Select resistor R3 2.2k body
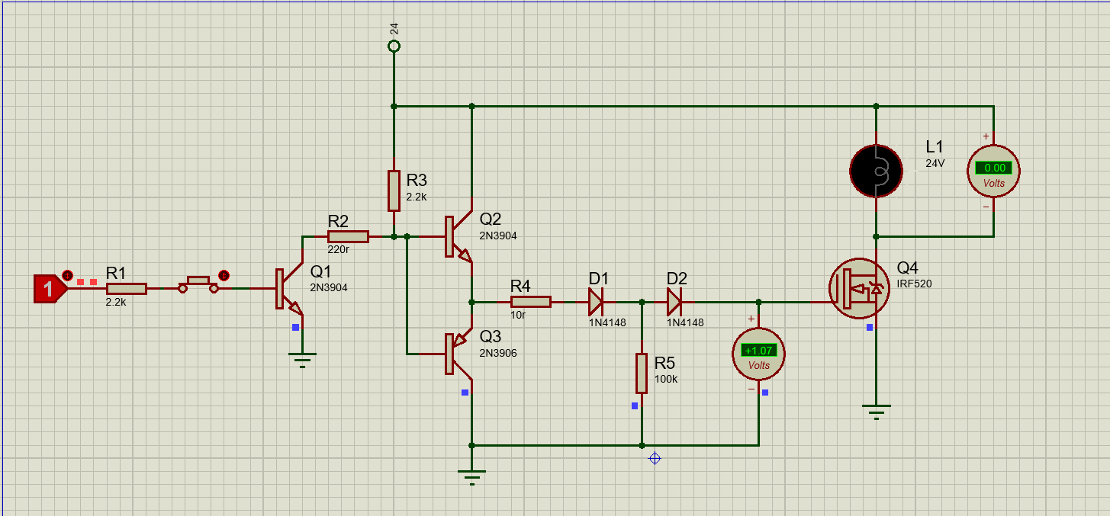Viewport: 1110px width, 516px height. (394, 191)
